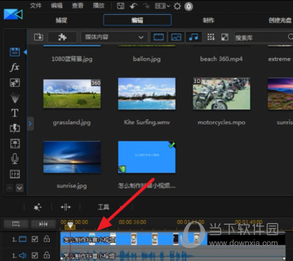Open the Media Room icon
The image size is (293, 261).
pyautogui.click(x=15, y=52)
